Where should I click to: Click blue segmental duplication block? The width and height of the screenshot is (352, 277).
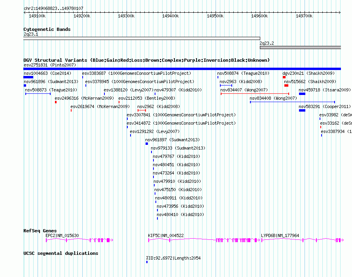click(x=147, y=262)
